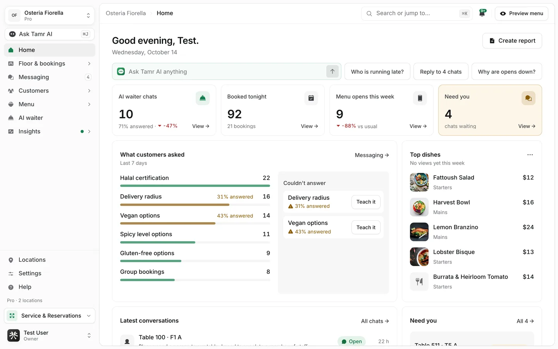
Task: Expand the Customers submenu chevron
Action: click(89, 91)
